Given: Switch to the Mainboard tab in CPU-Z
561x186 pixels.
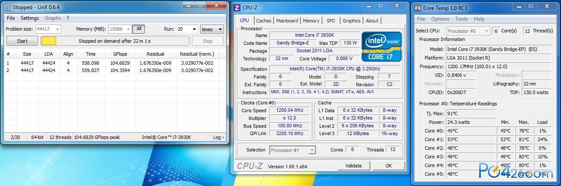Looking at the screenshot, I should click(x=287, y=21).
